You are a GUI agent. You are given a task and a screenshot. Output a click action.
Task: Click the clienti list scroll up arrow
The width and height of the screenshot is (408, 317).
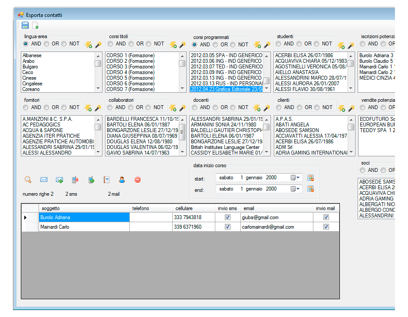[x=351, y=120]
